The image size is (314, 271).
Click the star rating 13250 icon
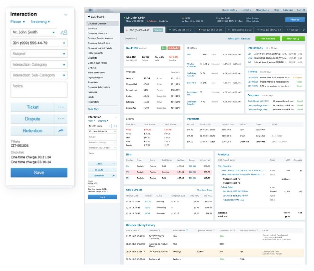pos(183,18)
